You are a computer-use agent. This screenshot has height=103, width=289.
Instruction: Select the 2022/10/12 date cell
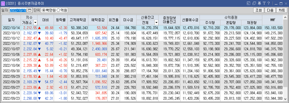(x=11, y=38)
